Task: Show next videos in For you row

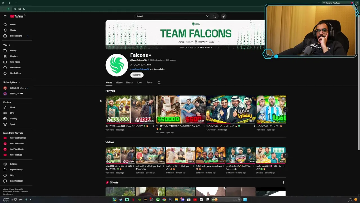Action: 285,109
